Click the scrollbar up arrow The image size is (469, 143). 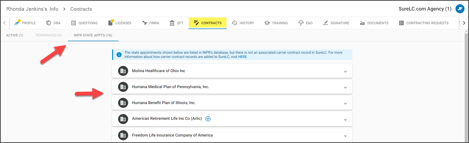pos(466,31)
